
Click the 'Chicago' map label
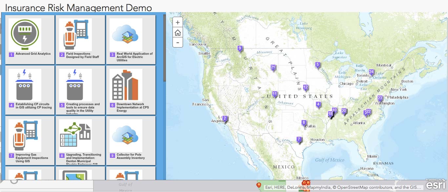tap(346, 84)
